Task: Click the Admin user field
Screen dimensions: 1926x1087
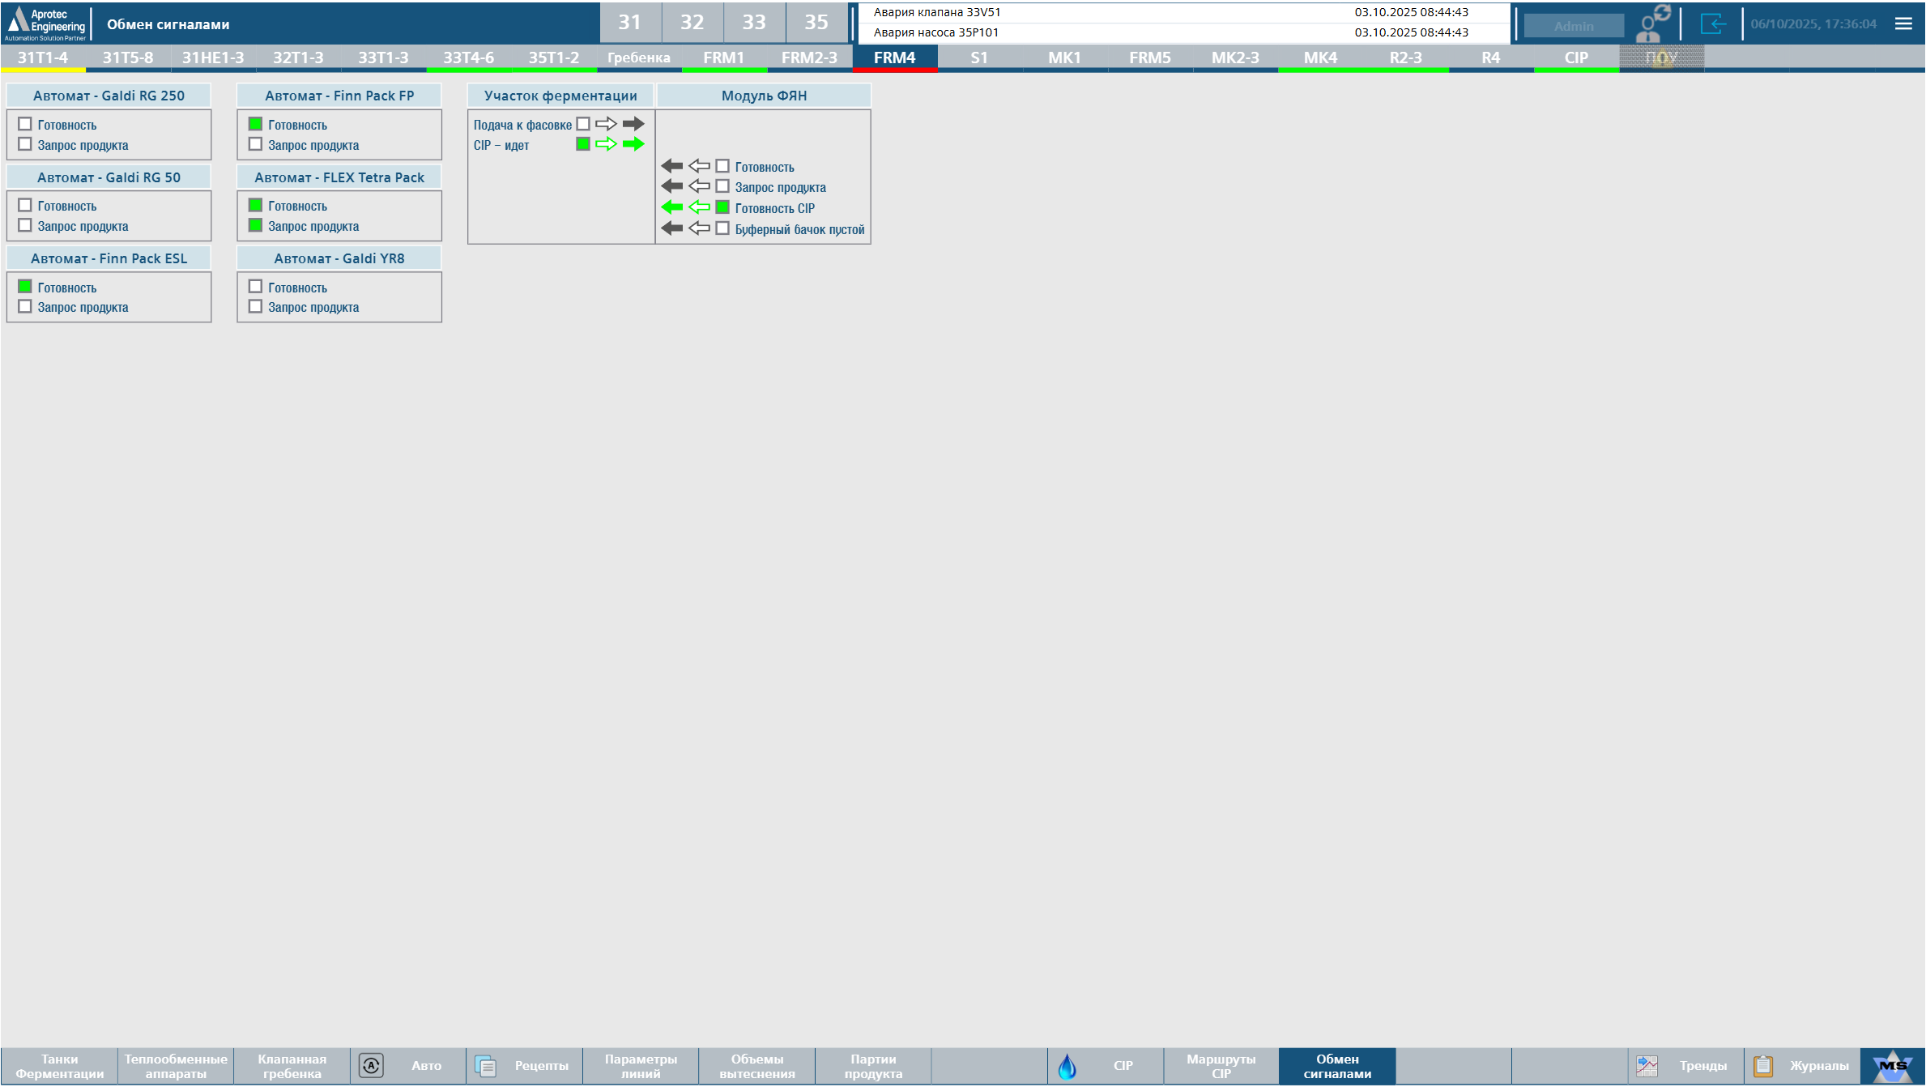Action: (1573, 26)
